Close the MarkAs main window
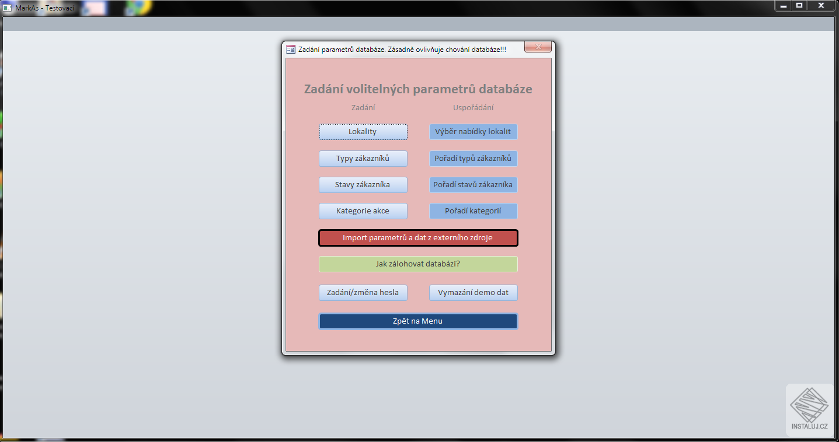The width and height of the screenshot is (839, 442). (x=821, y=5)
